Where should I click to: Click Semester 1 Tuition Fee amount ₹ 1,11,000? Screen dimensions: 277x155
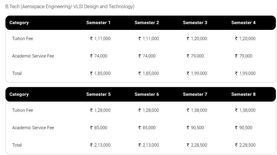(x=100, y=39)
